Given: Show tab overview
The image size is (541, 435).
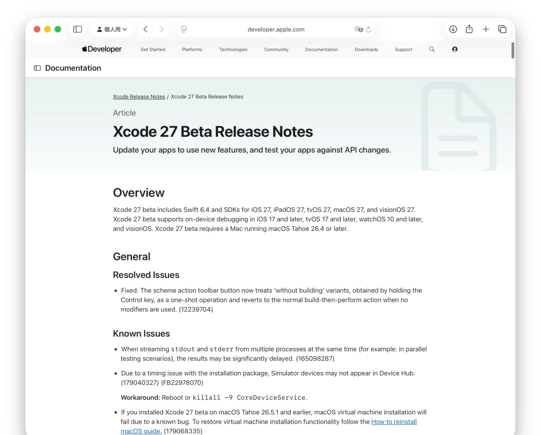Looking at the screenshot, I should click(502, 29).
